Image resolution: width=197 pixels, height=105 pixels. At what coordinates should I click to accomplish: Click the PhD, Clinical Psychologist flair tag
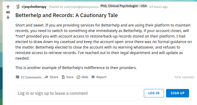point(124,6)
